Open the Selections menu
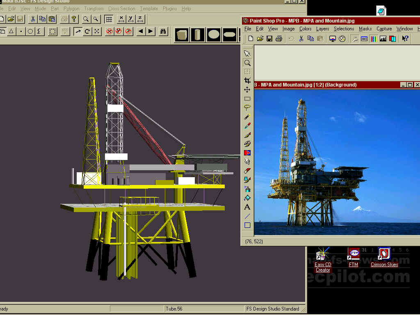The height and width of the screenshot is (315, 420). pyautogui.click(x=344, y=29)
